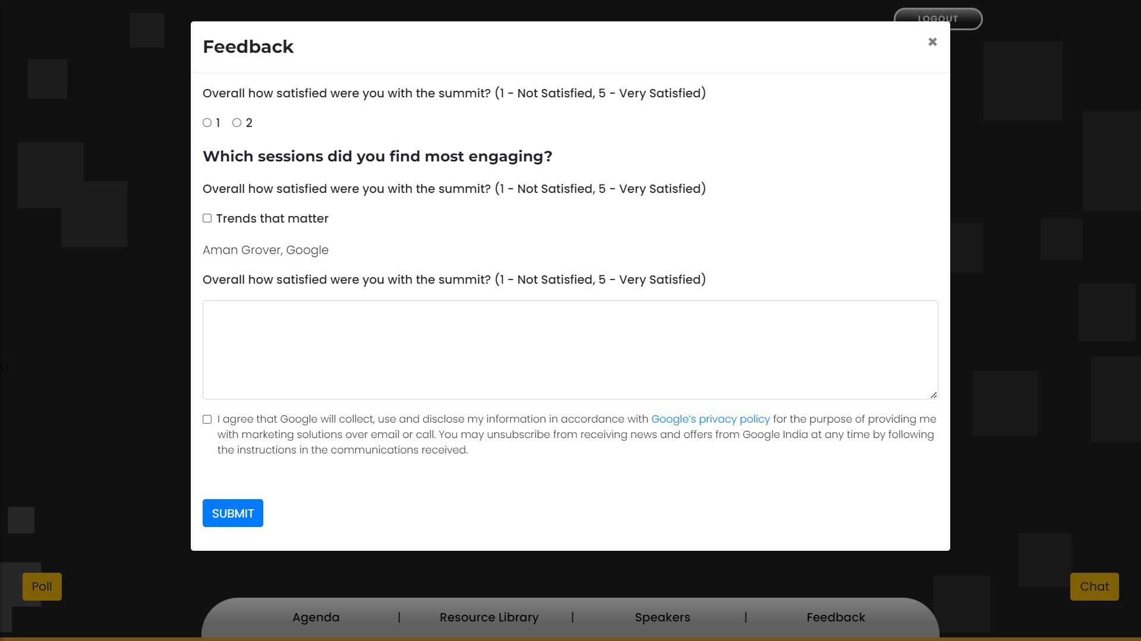Open the Resource Library tab
Viewport: 1141px width, 641px height.
tap(489, 617)
